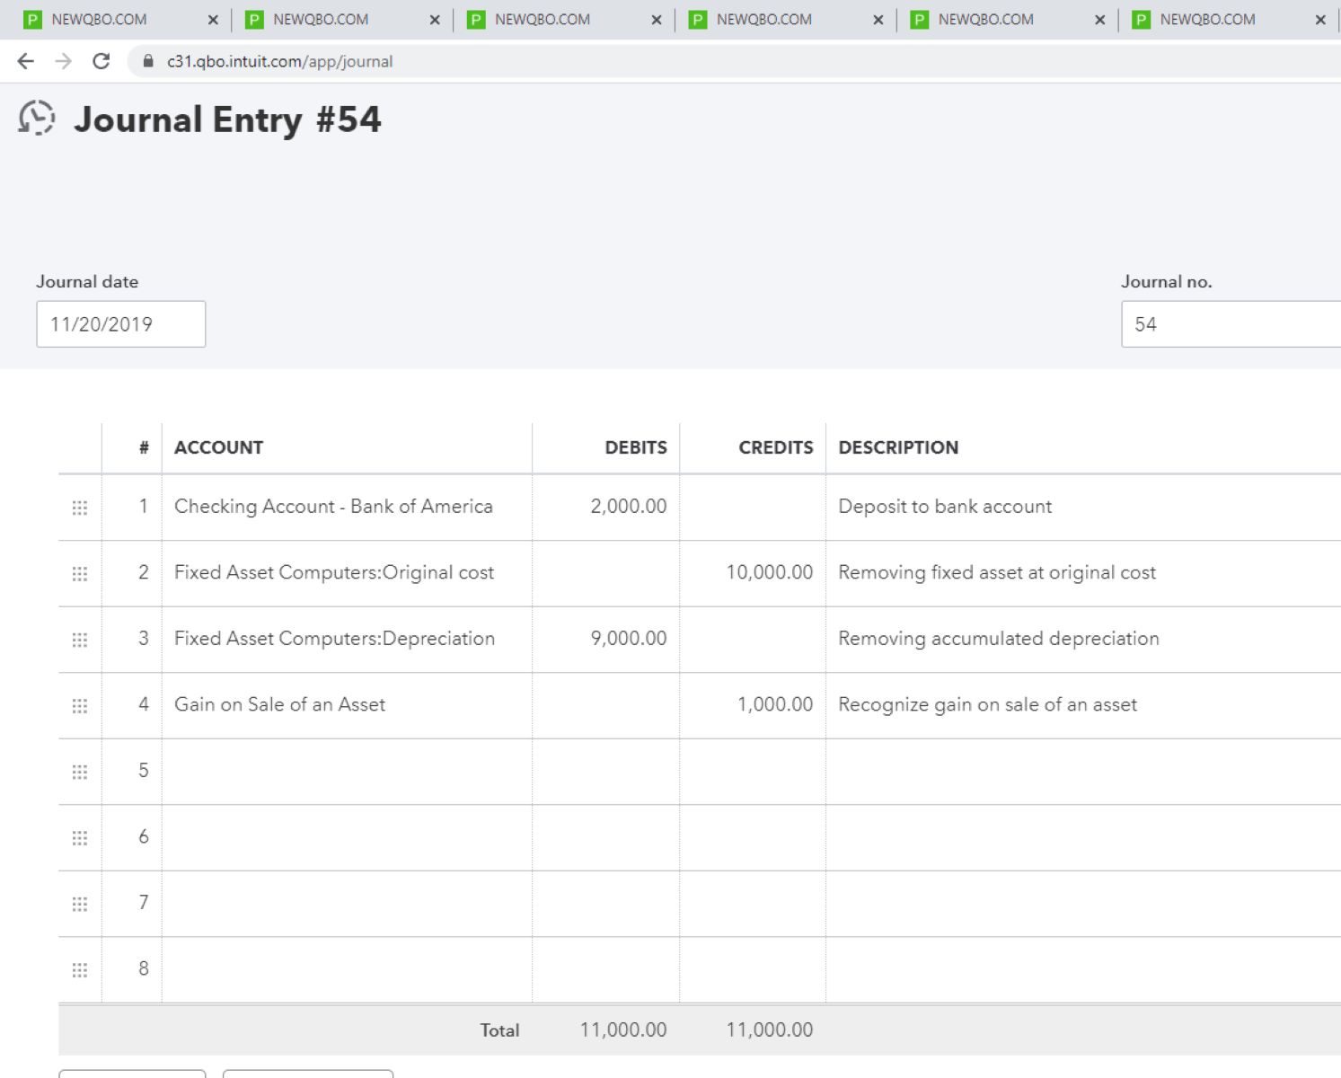Click the drag handle for row 3
1341x1078 pixels.
pyautogui.click(x=80, y=640)
